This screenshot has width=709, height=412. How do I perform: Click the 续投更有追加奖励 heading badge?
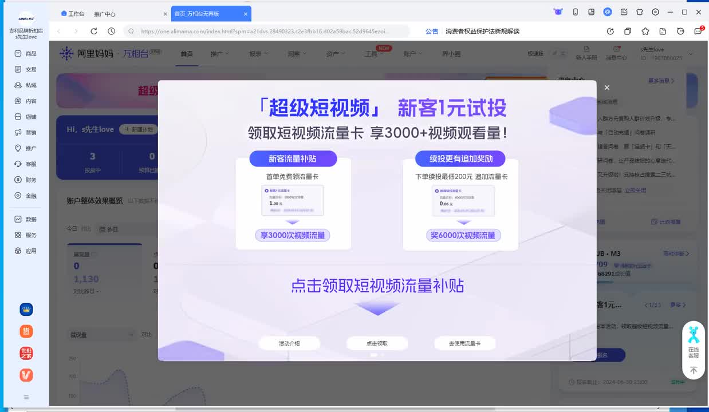461,159
